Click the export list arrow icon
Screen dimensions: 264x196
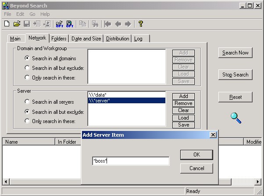pyautogui.click(x=37, y=24)
